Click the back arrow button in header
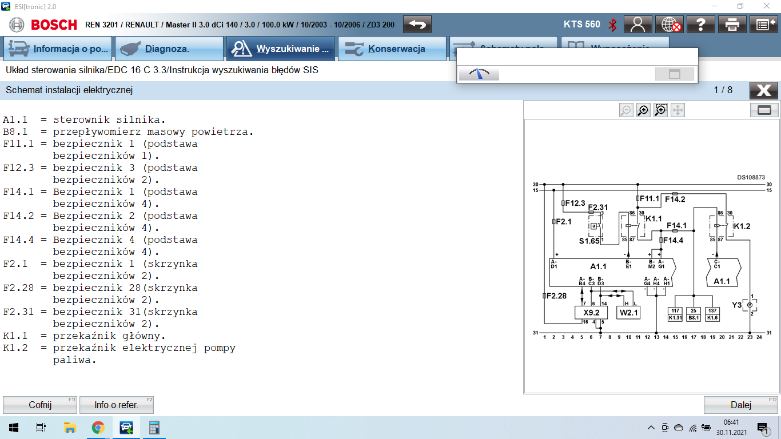 [417, 25]
